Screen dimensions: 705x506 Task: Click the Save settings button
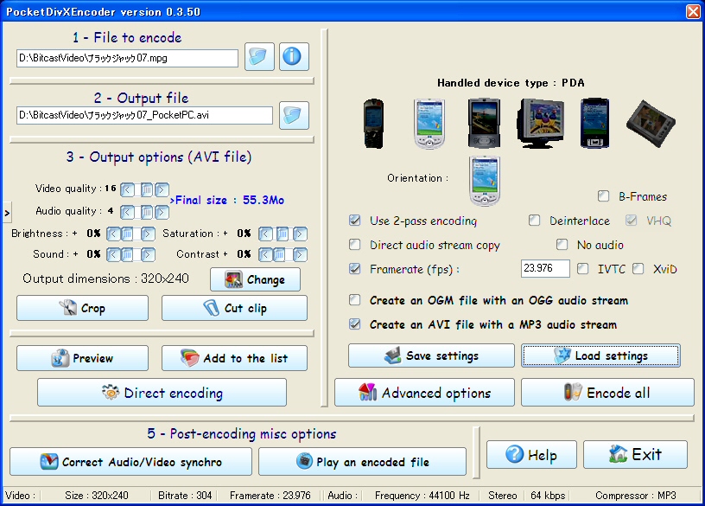431,355
